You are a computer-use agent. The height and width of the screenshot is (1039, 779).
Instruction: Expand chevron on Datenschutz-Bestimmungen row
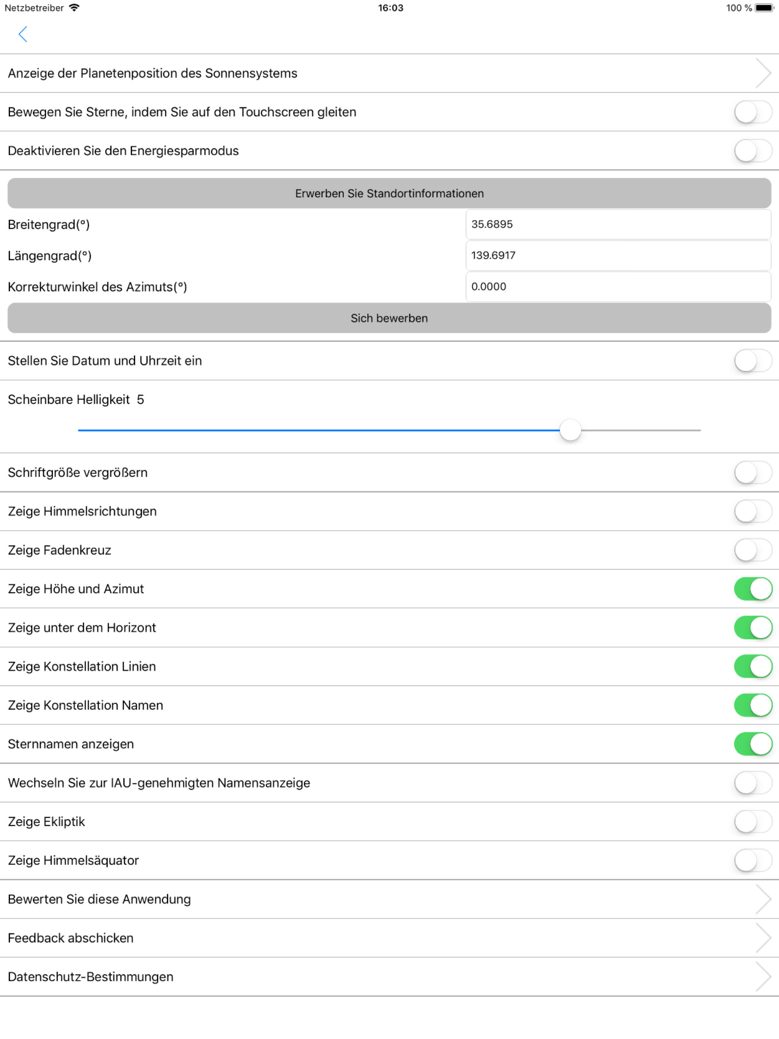coord(763,977)
